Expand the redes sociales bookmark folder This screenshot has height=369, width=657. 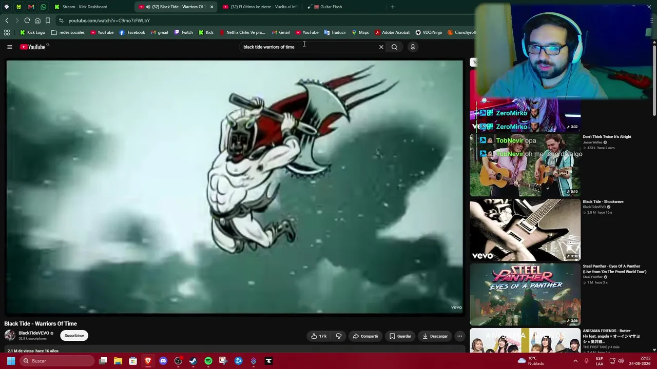(x=68, y=32)
